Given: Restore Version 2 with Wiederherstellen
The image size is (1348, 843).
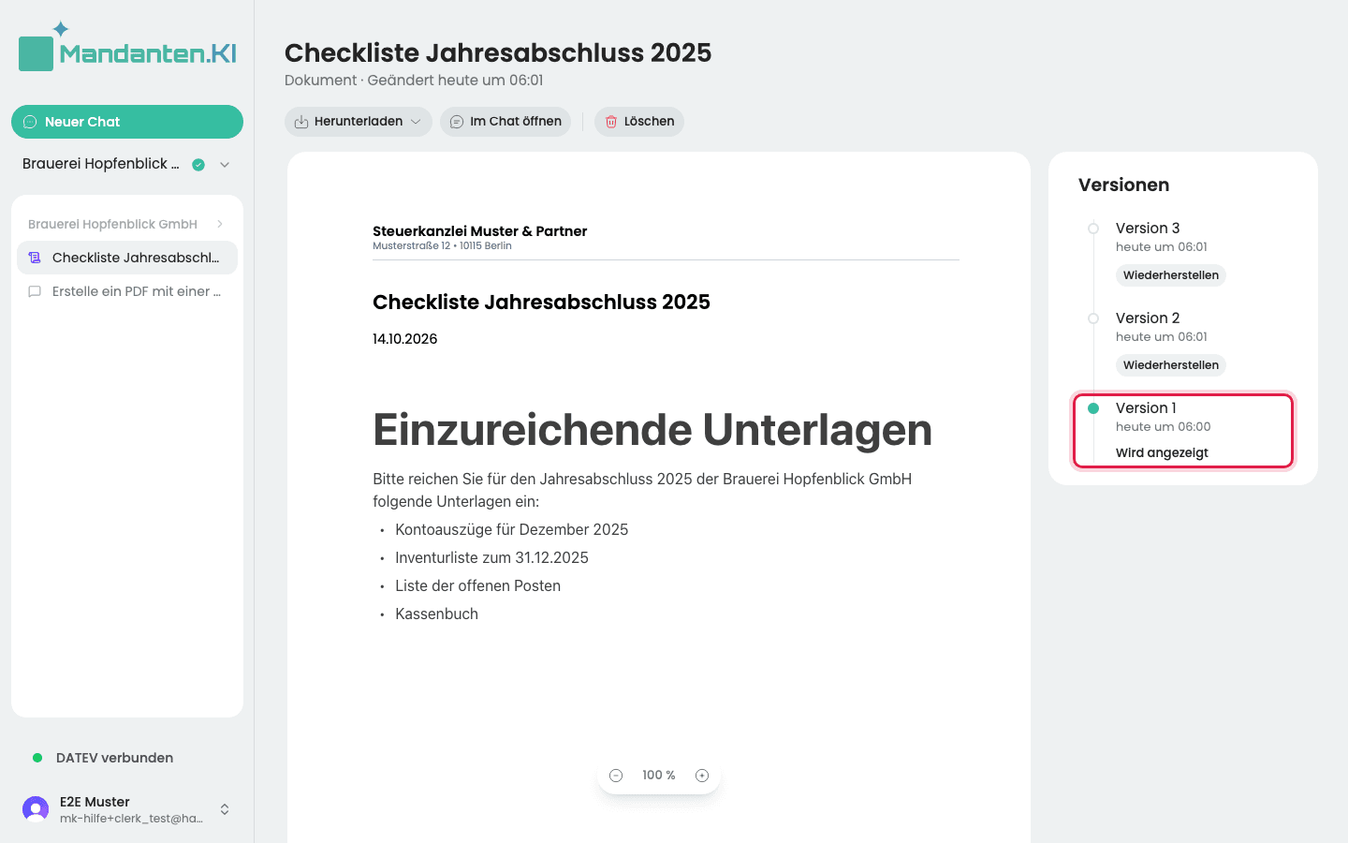Looking at the screenshot, I should pos(1171,365).
